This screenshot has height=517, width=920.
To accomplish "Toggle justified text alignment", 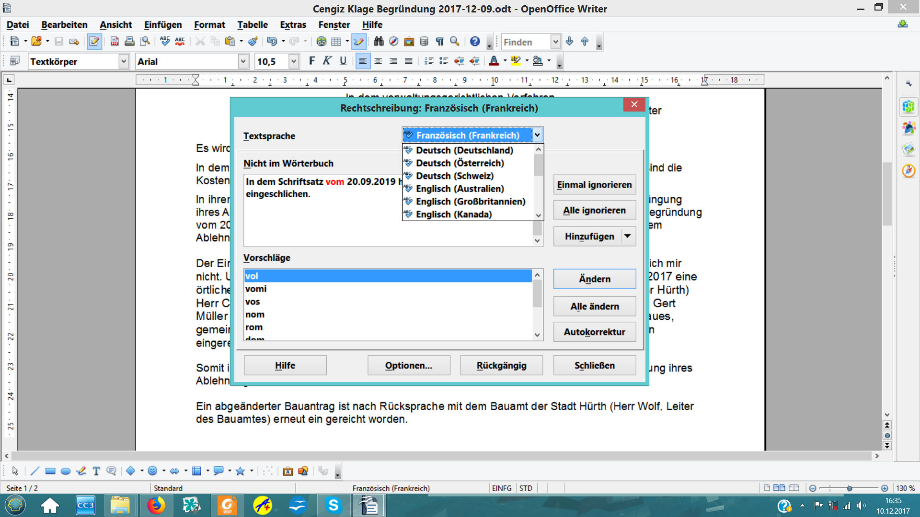I will (408, 61).
